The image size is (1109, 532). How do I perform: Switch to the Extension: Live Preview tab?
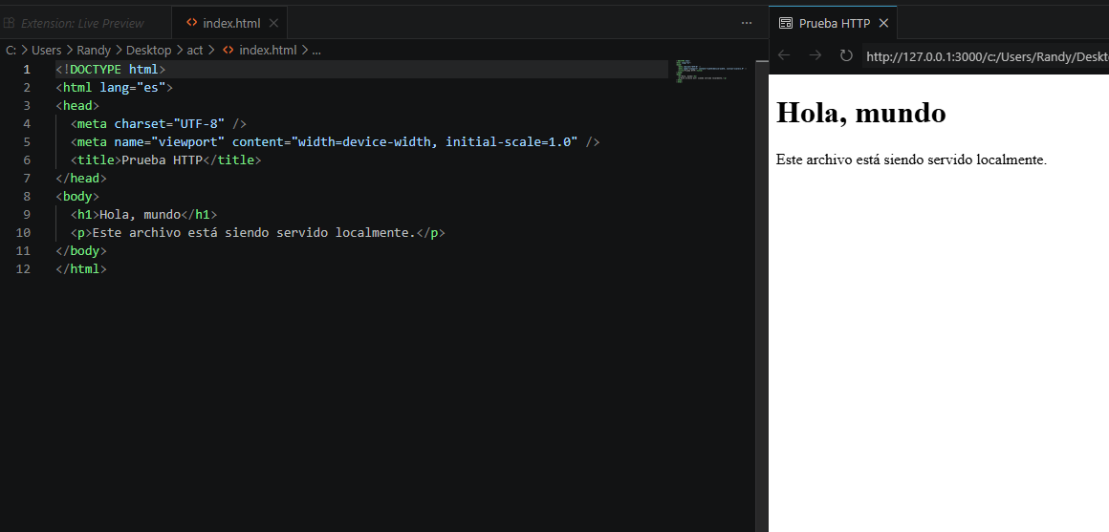pos(82,23)
